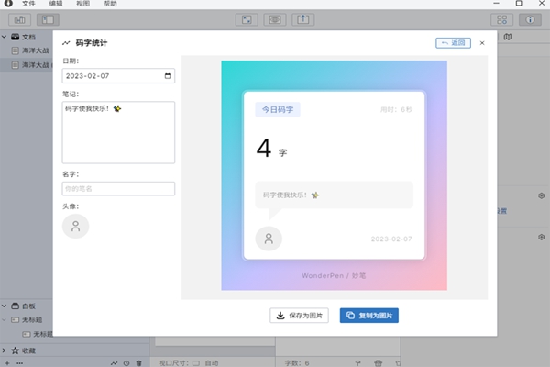The image size is (550, 367).
Task: Open the date picker calendar icon
Action: 168,76
